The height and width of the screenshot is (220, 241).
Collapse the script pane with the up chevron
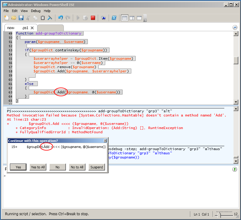click(x=235, y=27)
